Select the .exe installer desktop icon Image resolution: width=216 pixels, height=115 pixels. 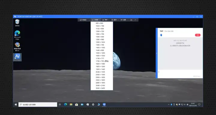click(x=17, y=47)
